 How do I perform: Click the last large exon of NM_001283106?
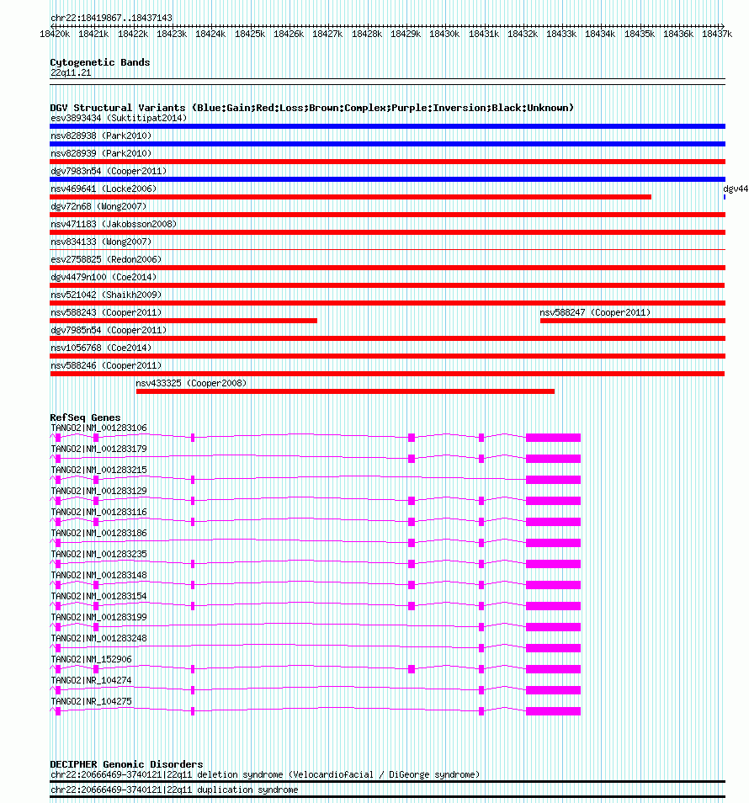[x=554, y=438]
